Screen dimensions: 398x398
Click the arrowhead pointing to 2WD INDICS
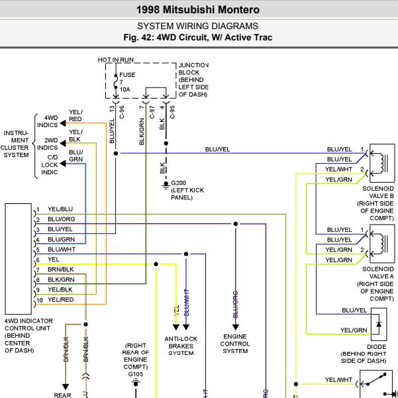(x=63, y=144)
